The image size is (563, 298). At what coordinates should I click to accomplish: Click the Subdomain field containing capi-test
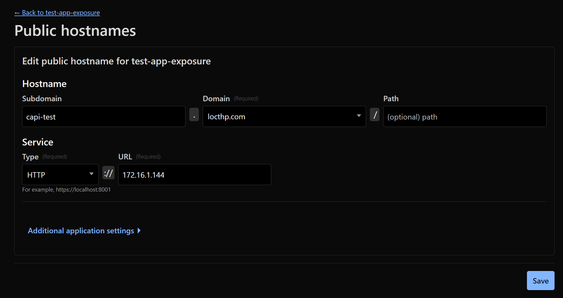(104, 117)
